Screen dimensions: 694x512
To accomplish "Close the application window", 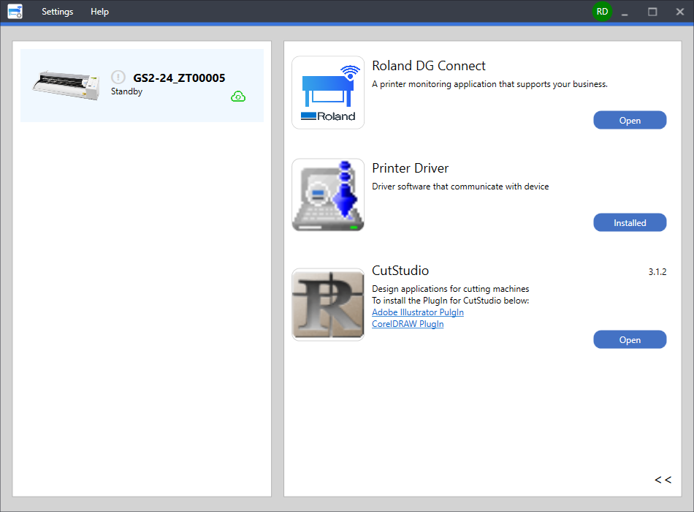I will tap(680, 12).
